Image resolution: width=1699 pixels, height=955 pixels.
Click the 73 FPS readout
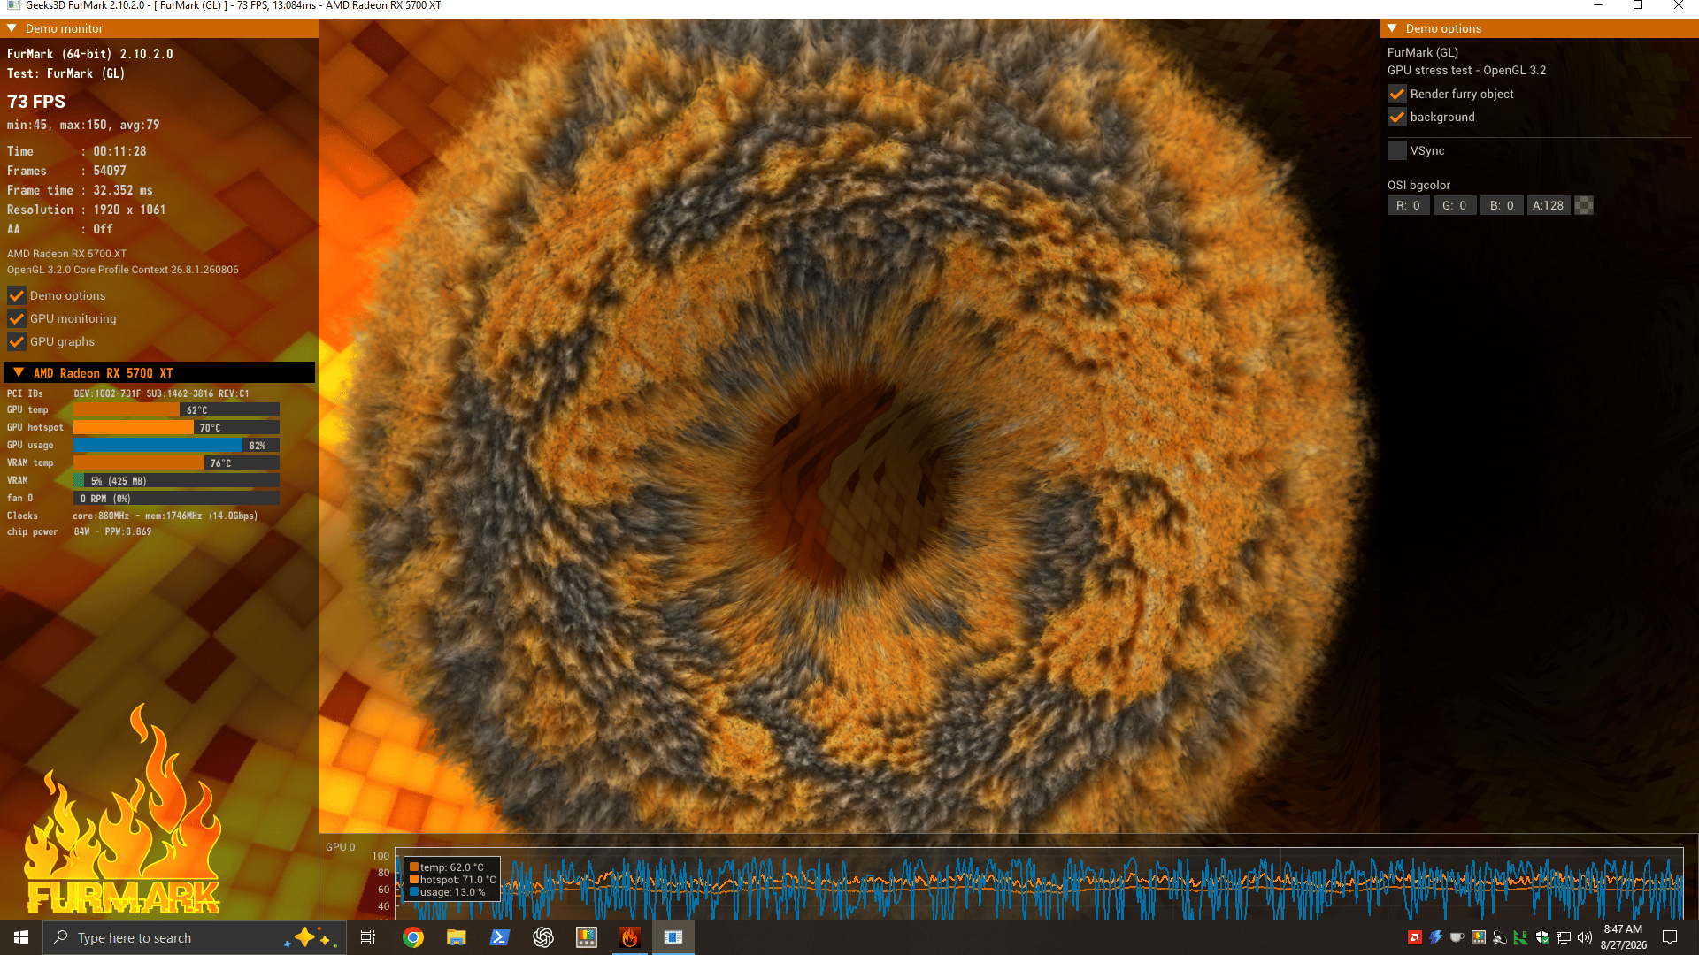pyautogui.click(x=36, y=102)
